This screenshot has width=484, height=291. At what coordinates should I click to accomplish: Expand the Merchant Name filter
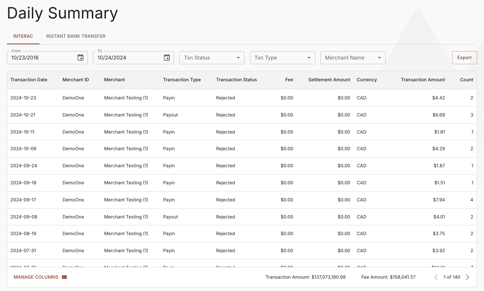click(348, 57)
